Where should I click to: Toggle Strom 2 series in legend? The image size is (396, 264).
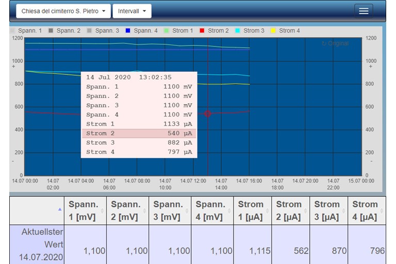pyautogui.click(x=214, y=30)
